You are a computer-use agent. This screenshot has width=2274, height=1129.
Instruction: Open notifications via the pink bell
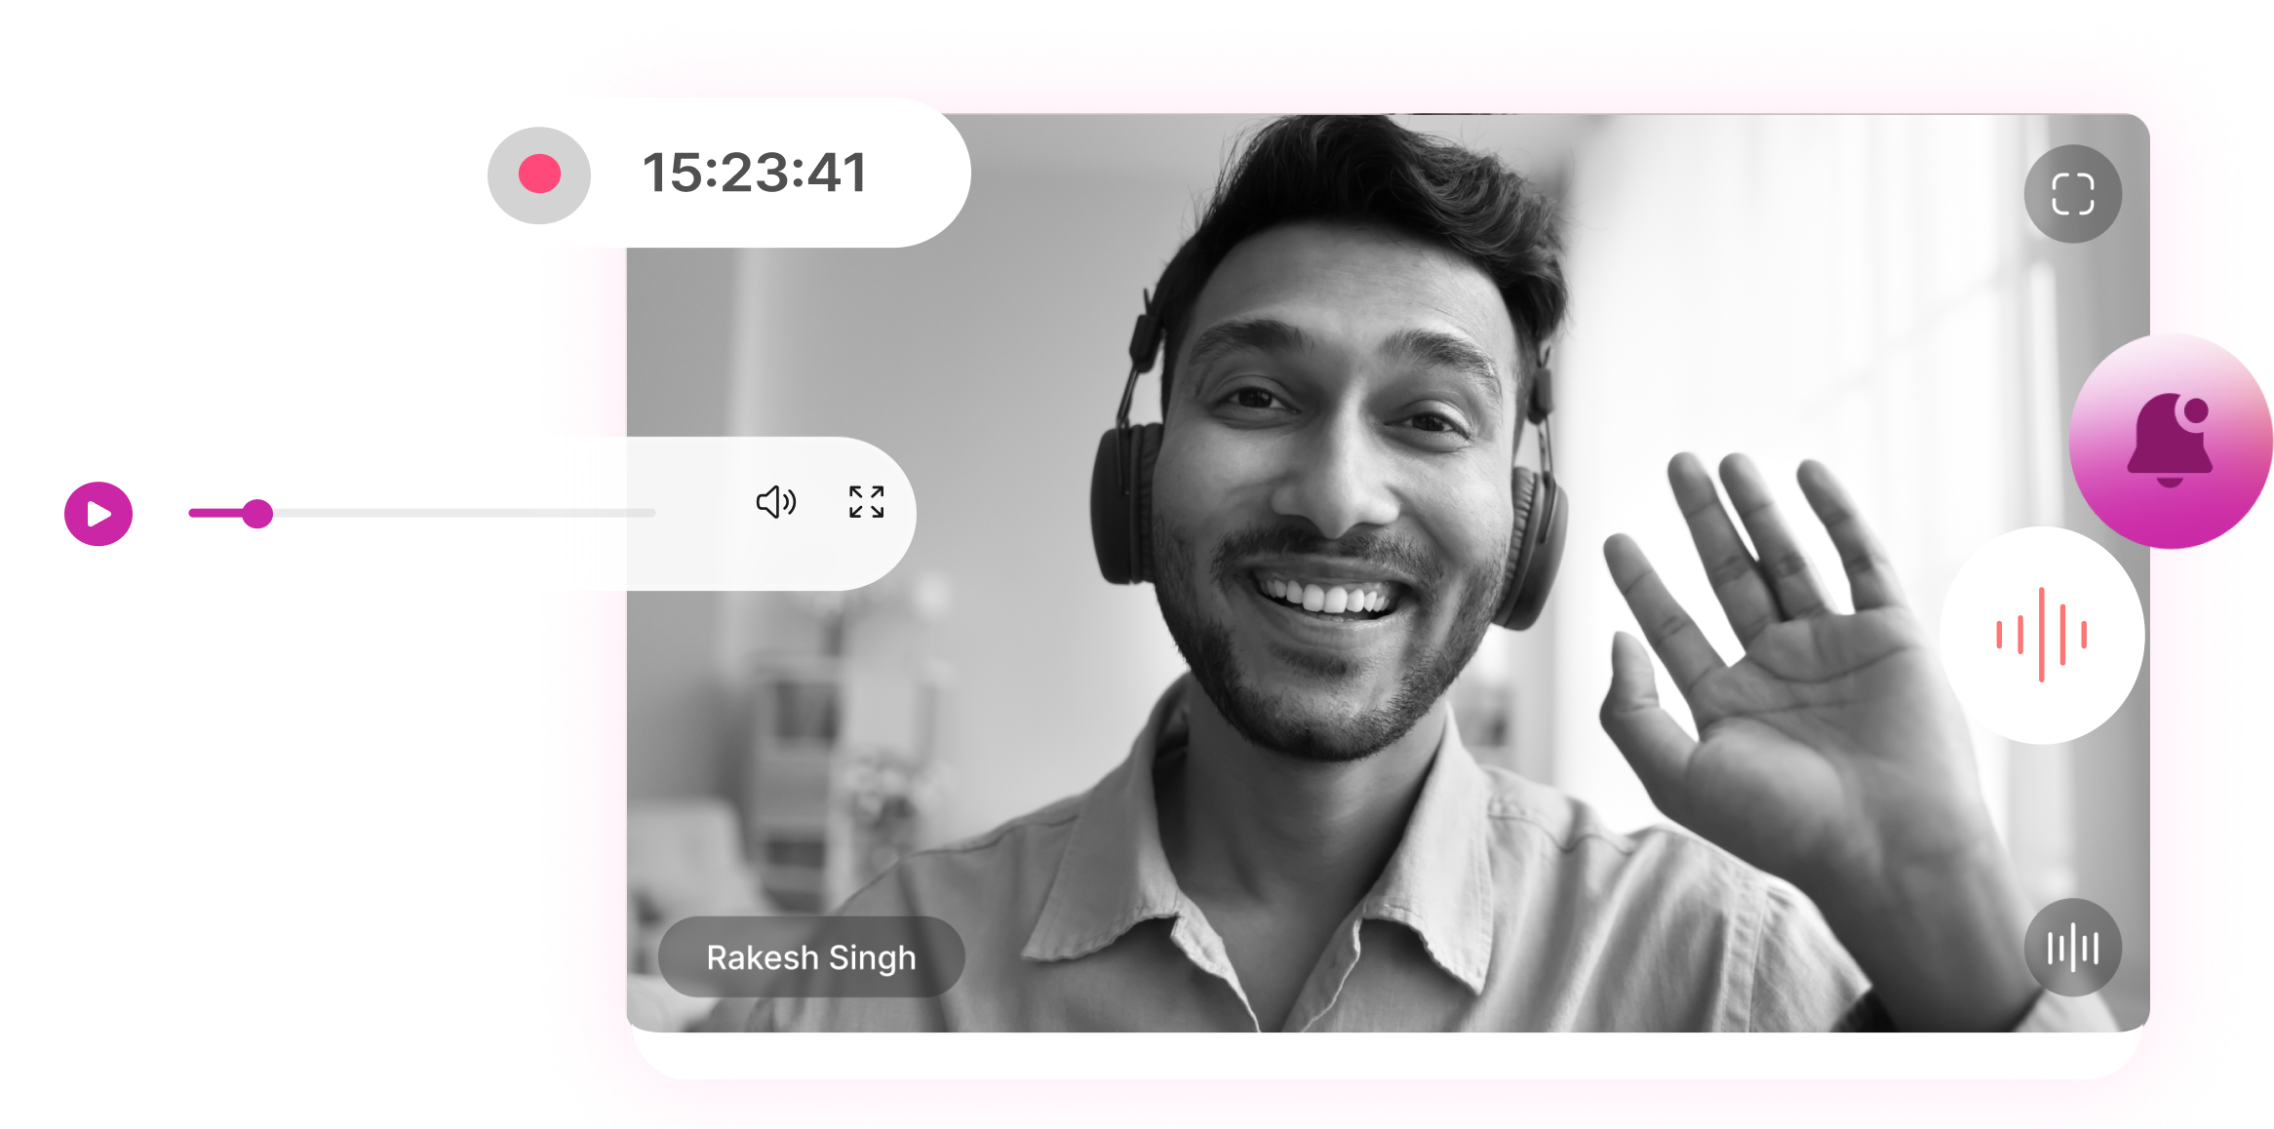pyautogui.click(x=2168, y=441)
